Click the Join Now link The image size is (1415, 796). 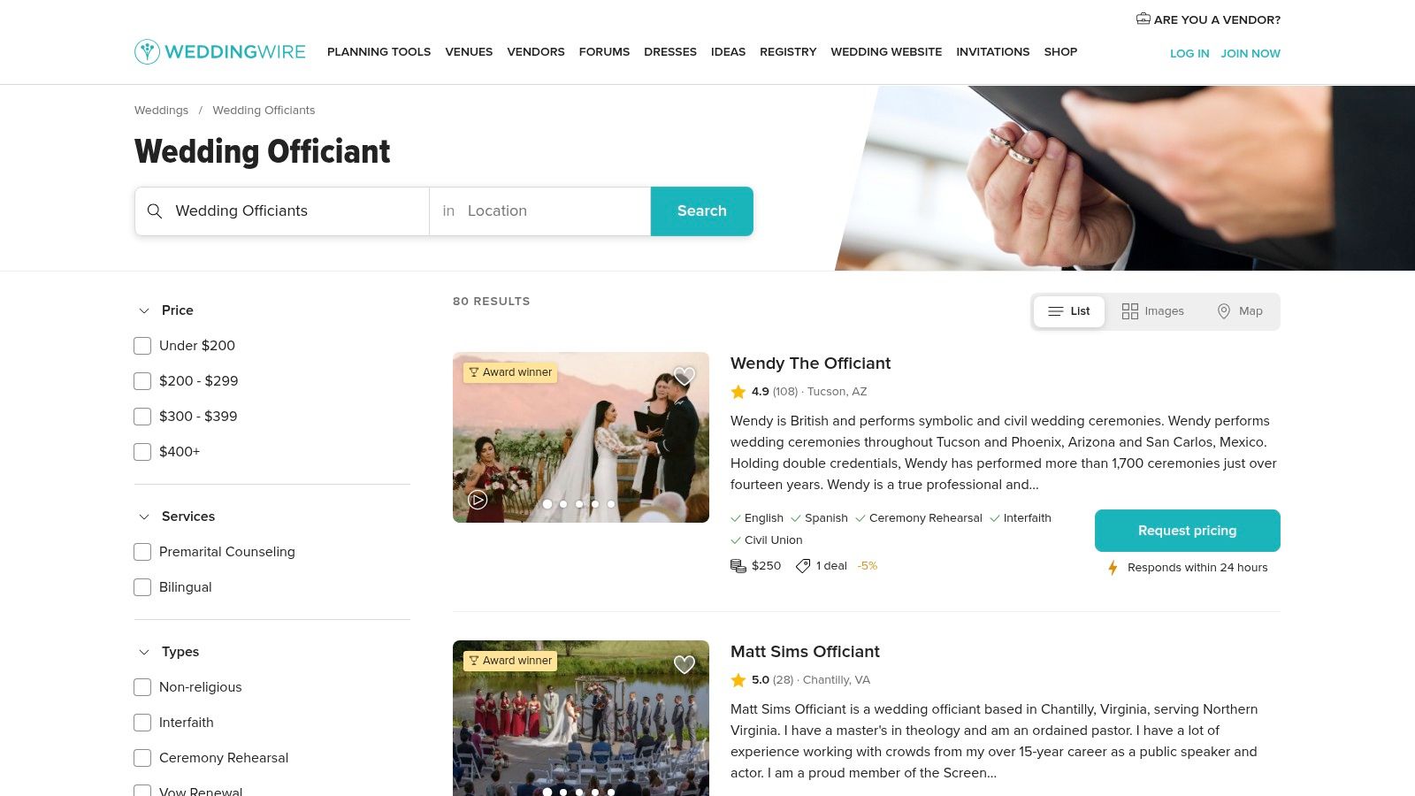[1251, 53]
